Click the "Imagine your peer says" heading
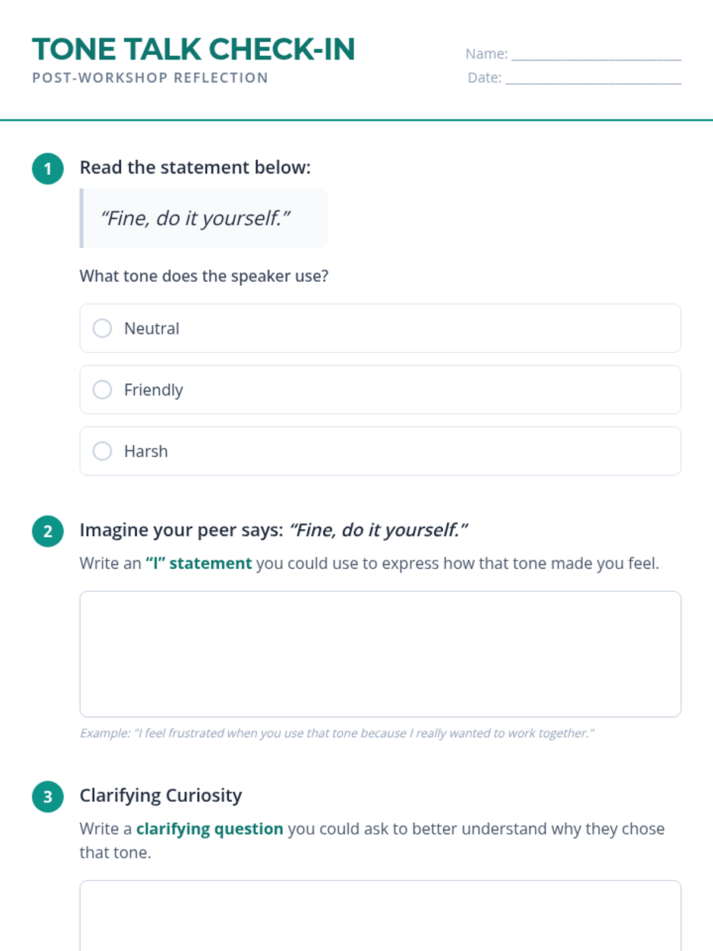The width and height of the screenshot is (713, 951). click(274, 530)
